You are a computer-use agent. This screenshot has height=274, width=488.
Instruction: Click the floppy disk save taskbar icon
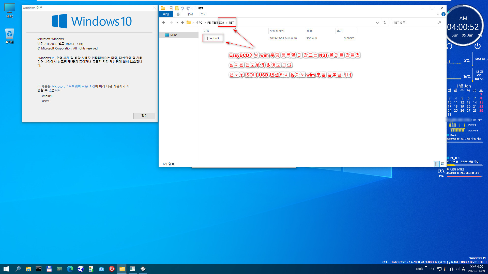coord(49,269)
